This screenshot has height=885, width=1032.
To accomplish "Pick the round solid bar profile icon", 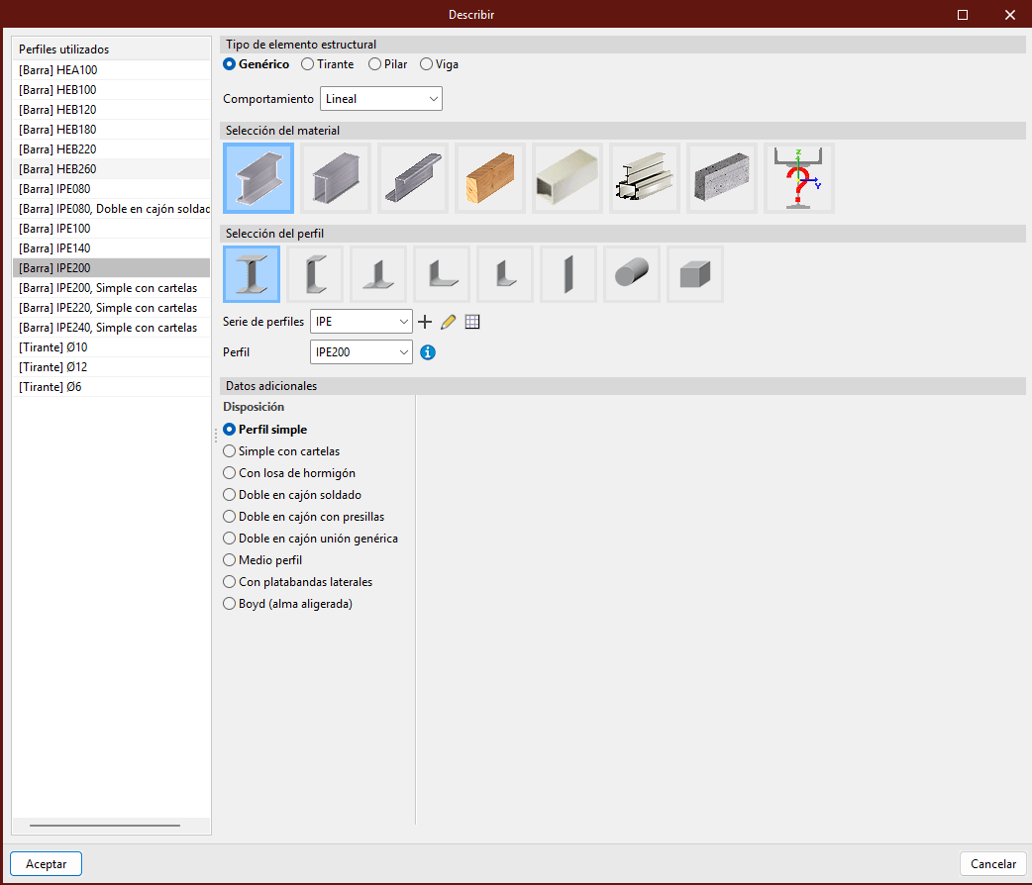I will (632, 274).
